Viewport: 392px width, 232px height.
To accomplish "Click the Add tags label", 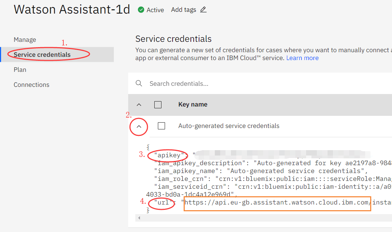I will (x=183, y=10).
